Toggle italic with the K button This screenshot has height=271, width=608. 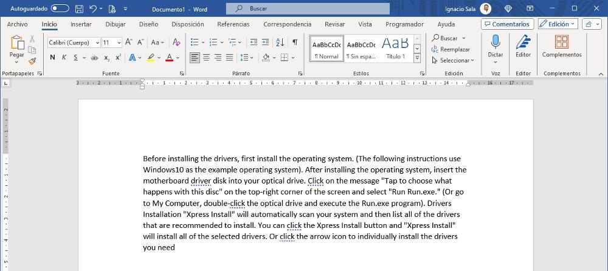(x=64, y=57)
